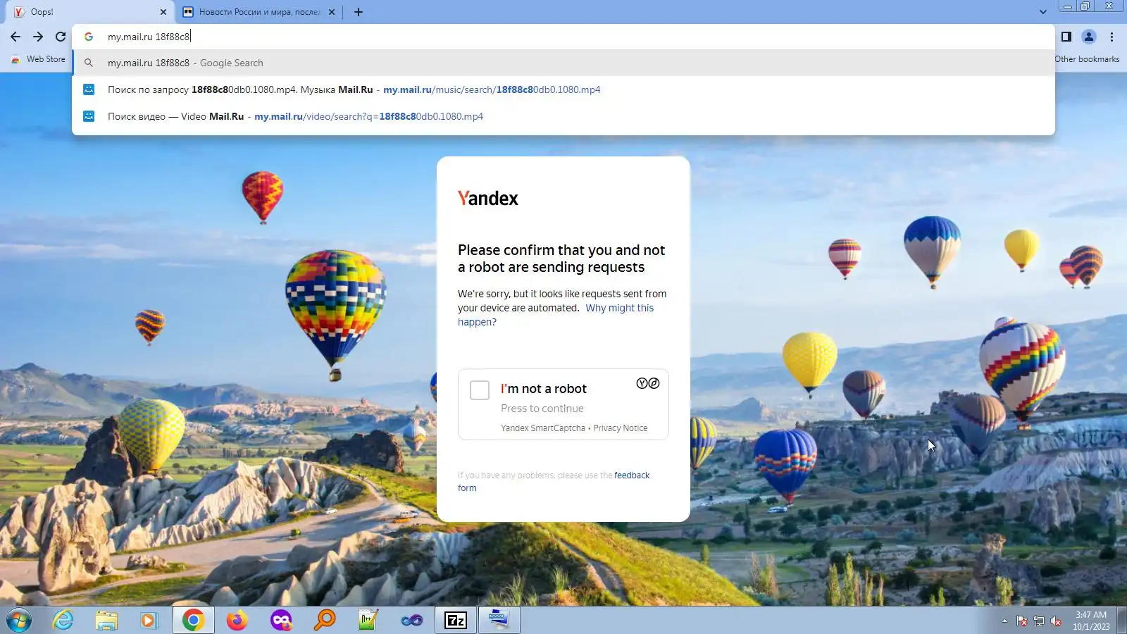Open the Chrome three-dot menu
The height and width of the screenshot is (634, 1127).
1112,37
